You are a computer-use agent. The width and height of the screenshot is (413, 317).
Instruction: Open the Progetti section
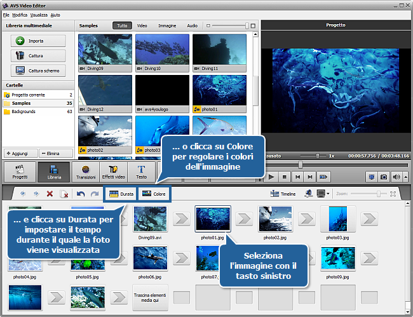pos(20,173)
